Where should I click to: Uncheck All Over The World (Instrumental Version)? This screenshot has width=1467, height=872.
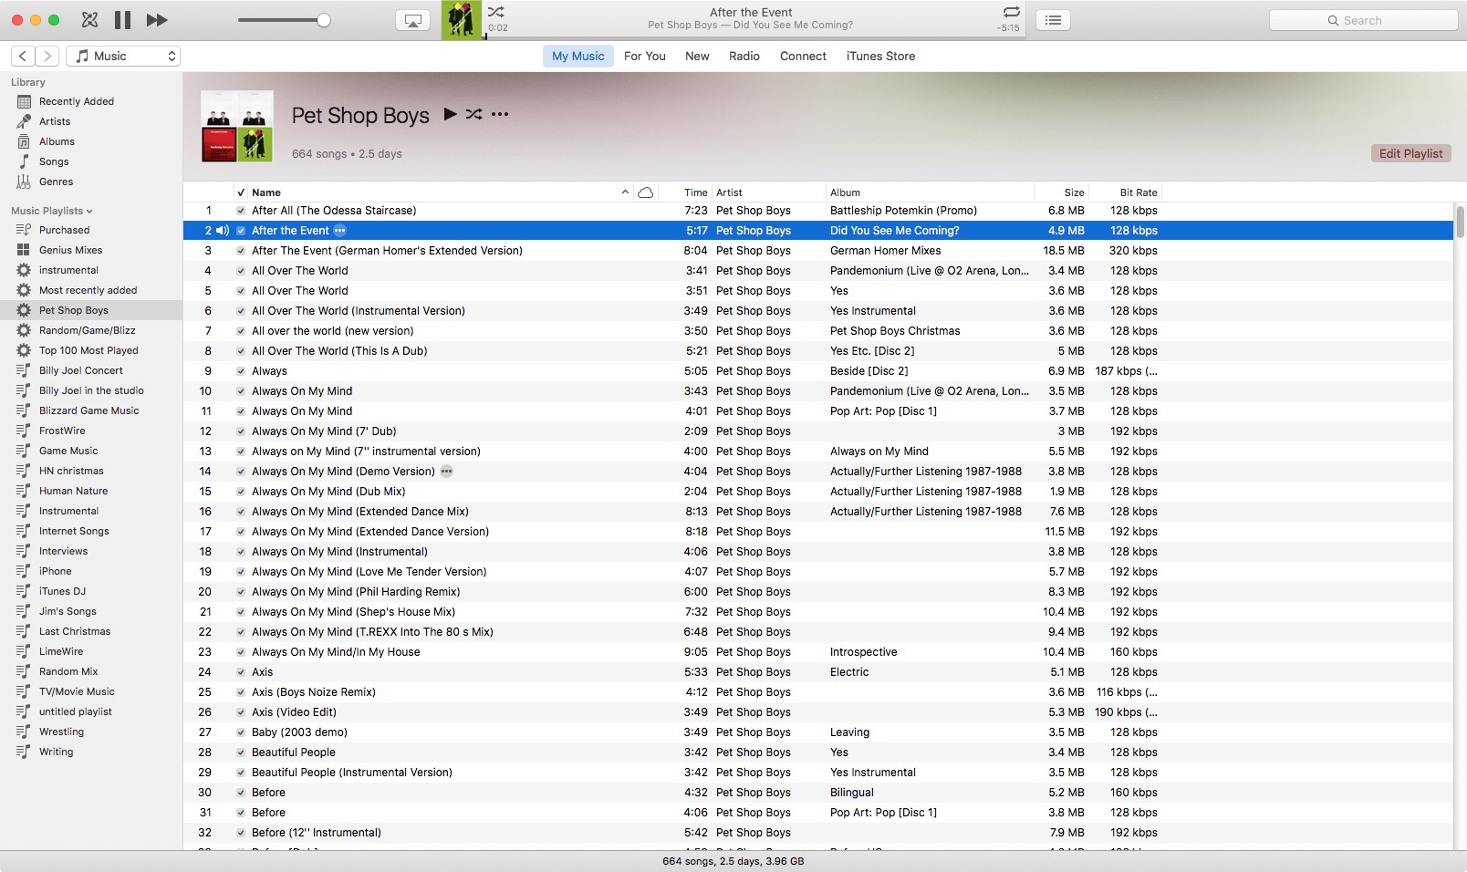click(x=241, y=311)
